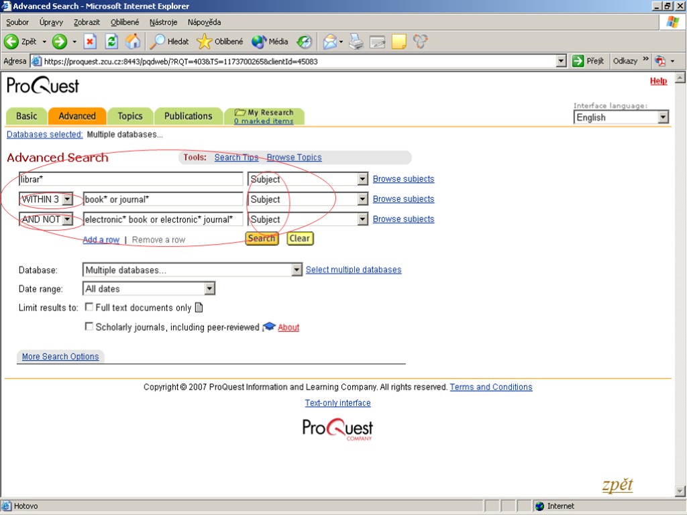
Task: Open the Oblíbené menu in menu bar
Action: pos(124,22)
